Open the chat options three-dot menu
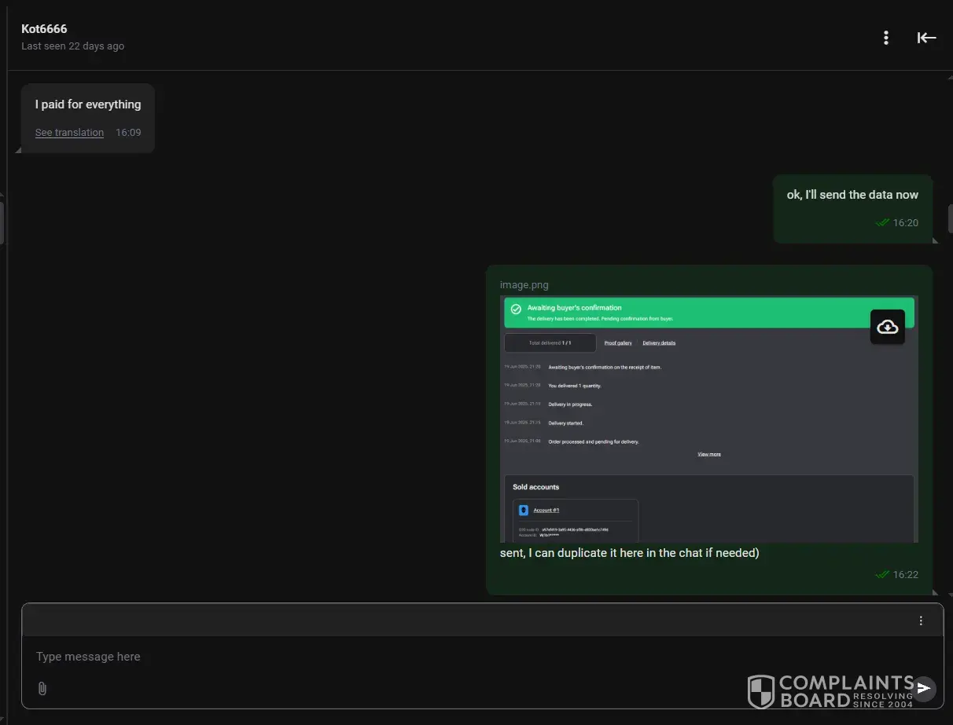This screenshot has height=725, width=953. (x=886, y=38)
